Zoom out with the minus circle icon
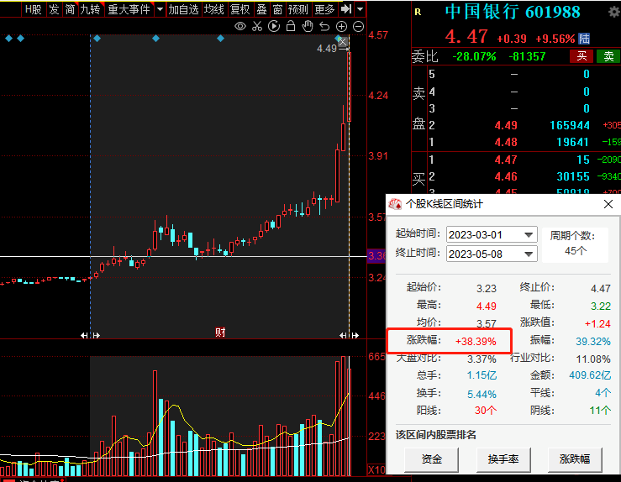621x482 pixels. pos(359,27)
